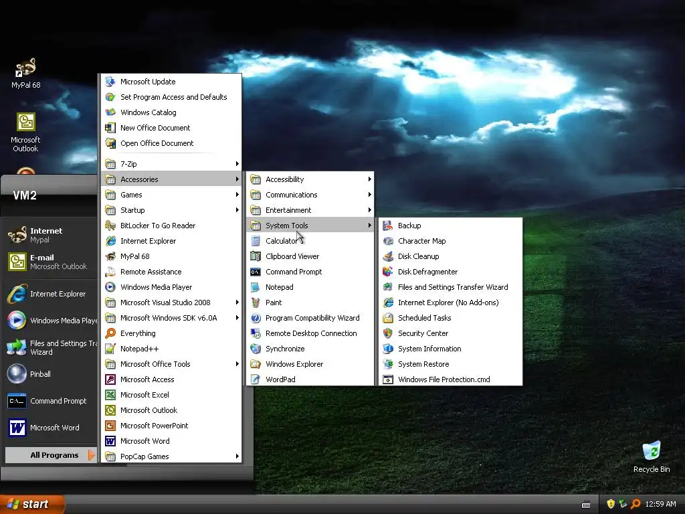Click security shield tray icon
The width and height of the screenshot is (685, 514).
pyautogui.click(x=611, y=504)
